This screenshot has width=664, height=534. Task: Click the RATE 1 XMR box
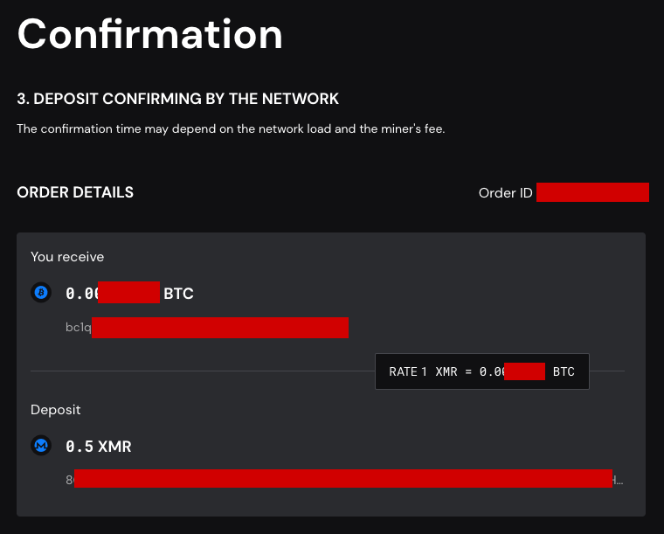482,371
